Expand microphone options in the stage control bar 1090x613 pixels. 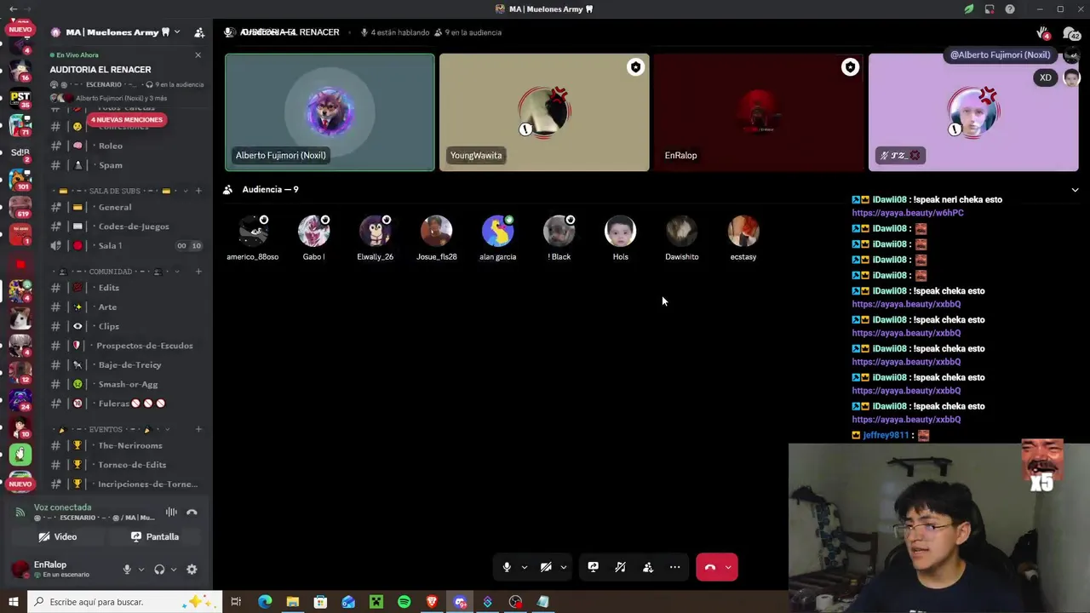point(524,567)
